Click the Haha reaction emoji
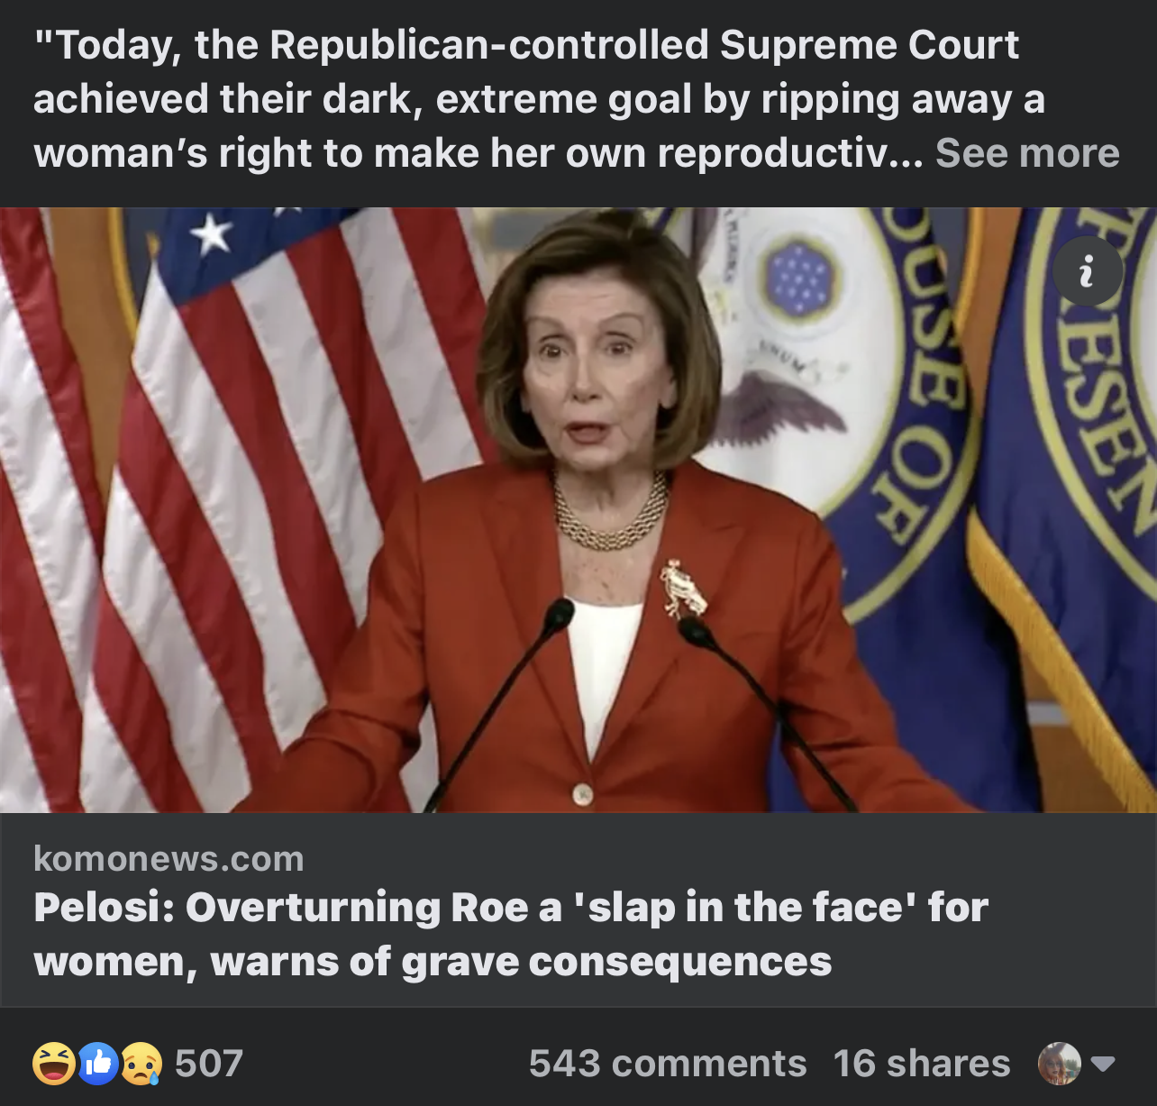The height and width of the screenshot is (1106, 1157). point(54,1063)
